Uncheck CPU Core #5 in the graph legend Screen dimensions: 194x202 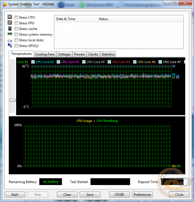tap(109, 62)
